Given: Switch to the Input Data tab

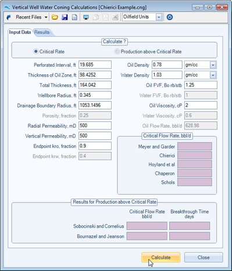Looking at the screenshot, I should pyautogui.click(x=20, y=32).
